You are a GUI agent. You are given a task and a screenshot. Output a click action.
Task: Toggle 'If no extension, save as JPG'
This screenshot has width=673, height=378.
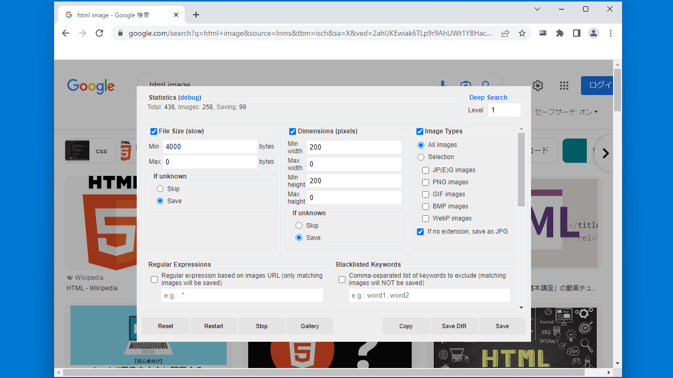tap(420, 232)
